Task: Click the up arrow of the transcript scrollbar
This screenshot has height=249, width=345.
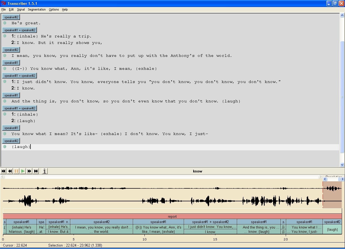Action: [x=342, y=15]
